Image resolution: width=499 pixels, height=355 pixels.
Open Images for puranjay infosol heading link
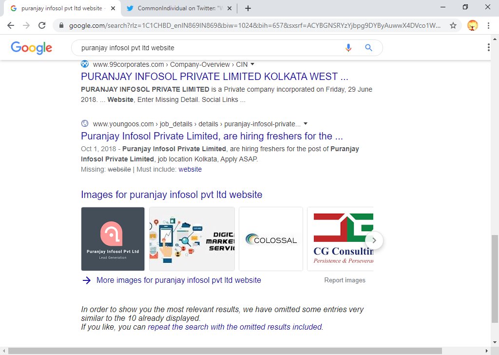[x=172, y=195]
